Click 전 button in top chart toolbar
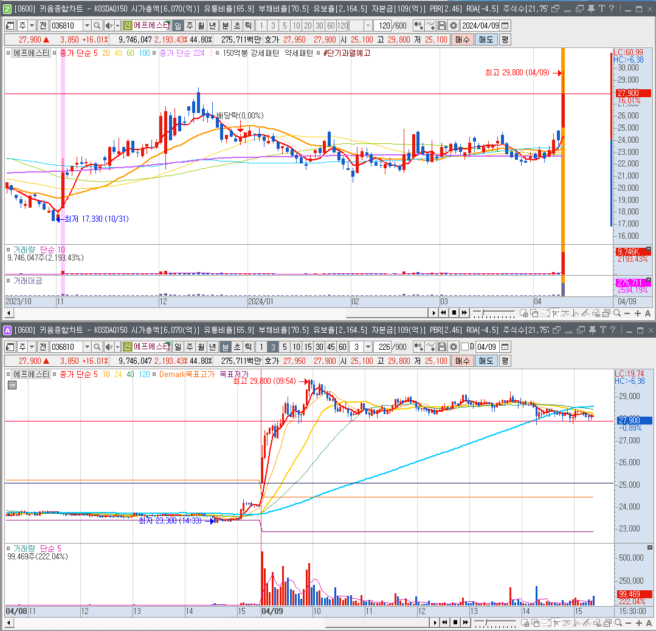 (43, 26)
